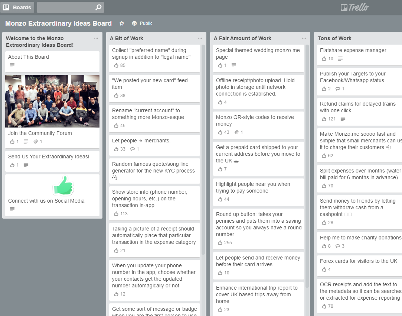Screen dimensions: 402x316
Task: Click description icon on Refund claims card
Action: click(343, 119)
